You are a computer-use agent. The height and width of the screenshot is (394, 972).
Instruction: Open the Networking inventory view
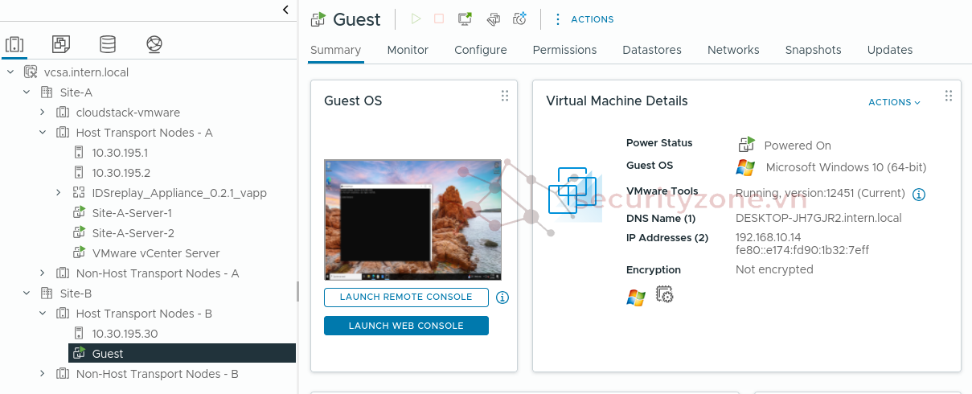[x=154, y=44]
